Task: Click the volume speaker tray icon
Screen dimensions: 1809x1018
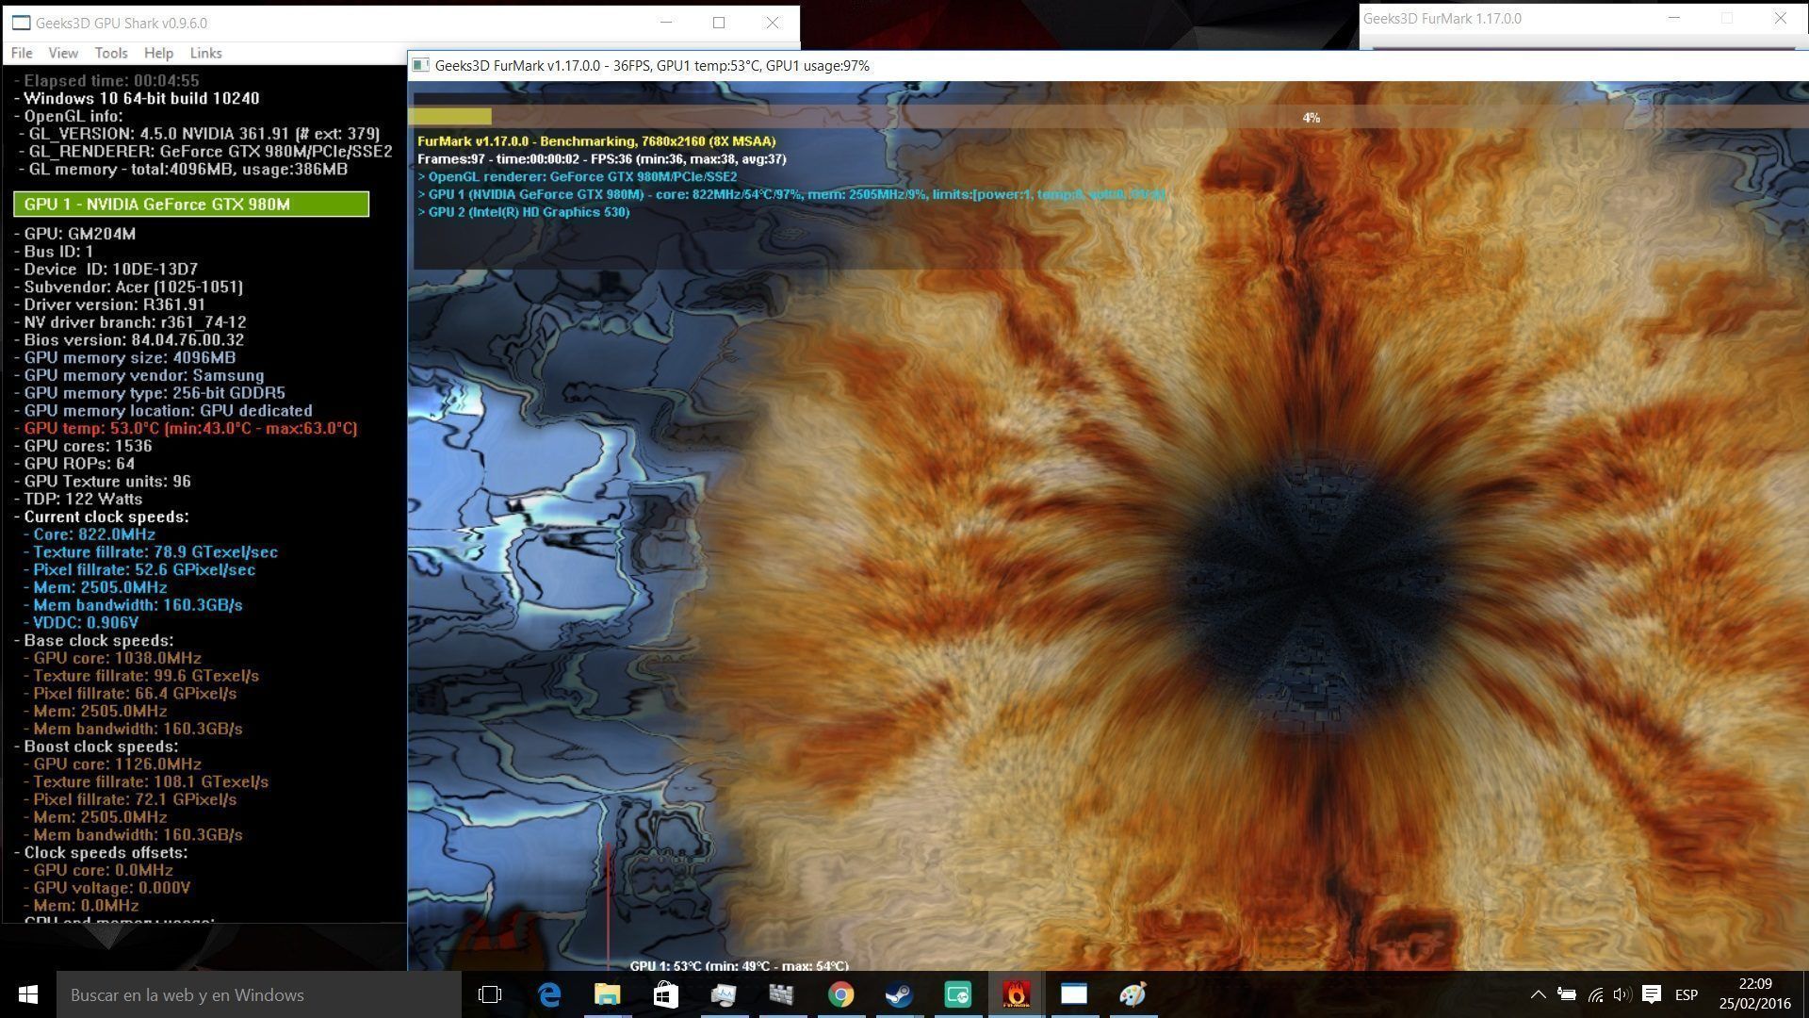Action: [x=1622, y=994]
